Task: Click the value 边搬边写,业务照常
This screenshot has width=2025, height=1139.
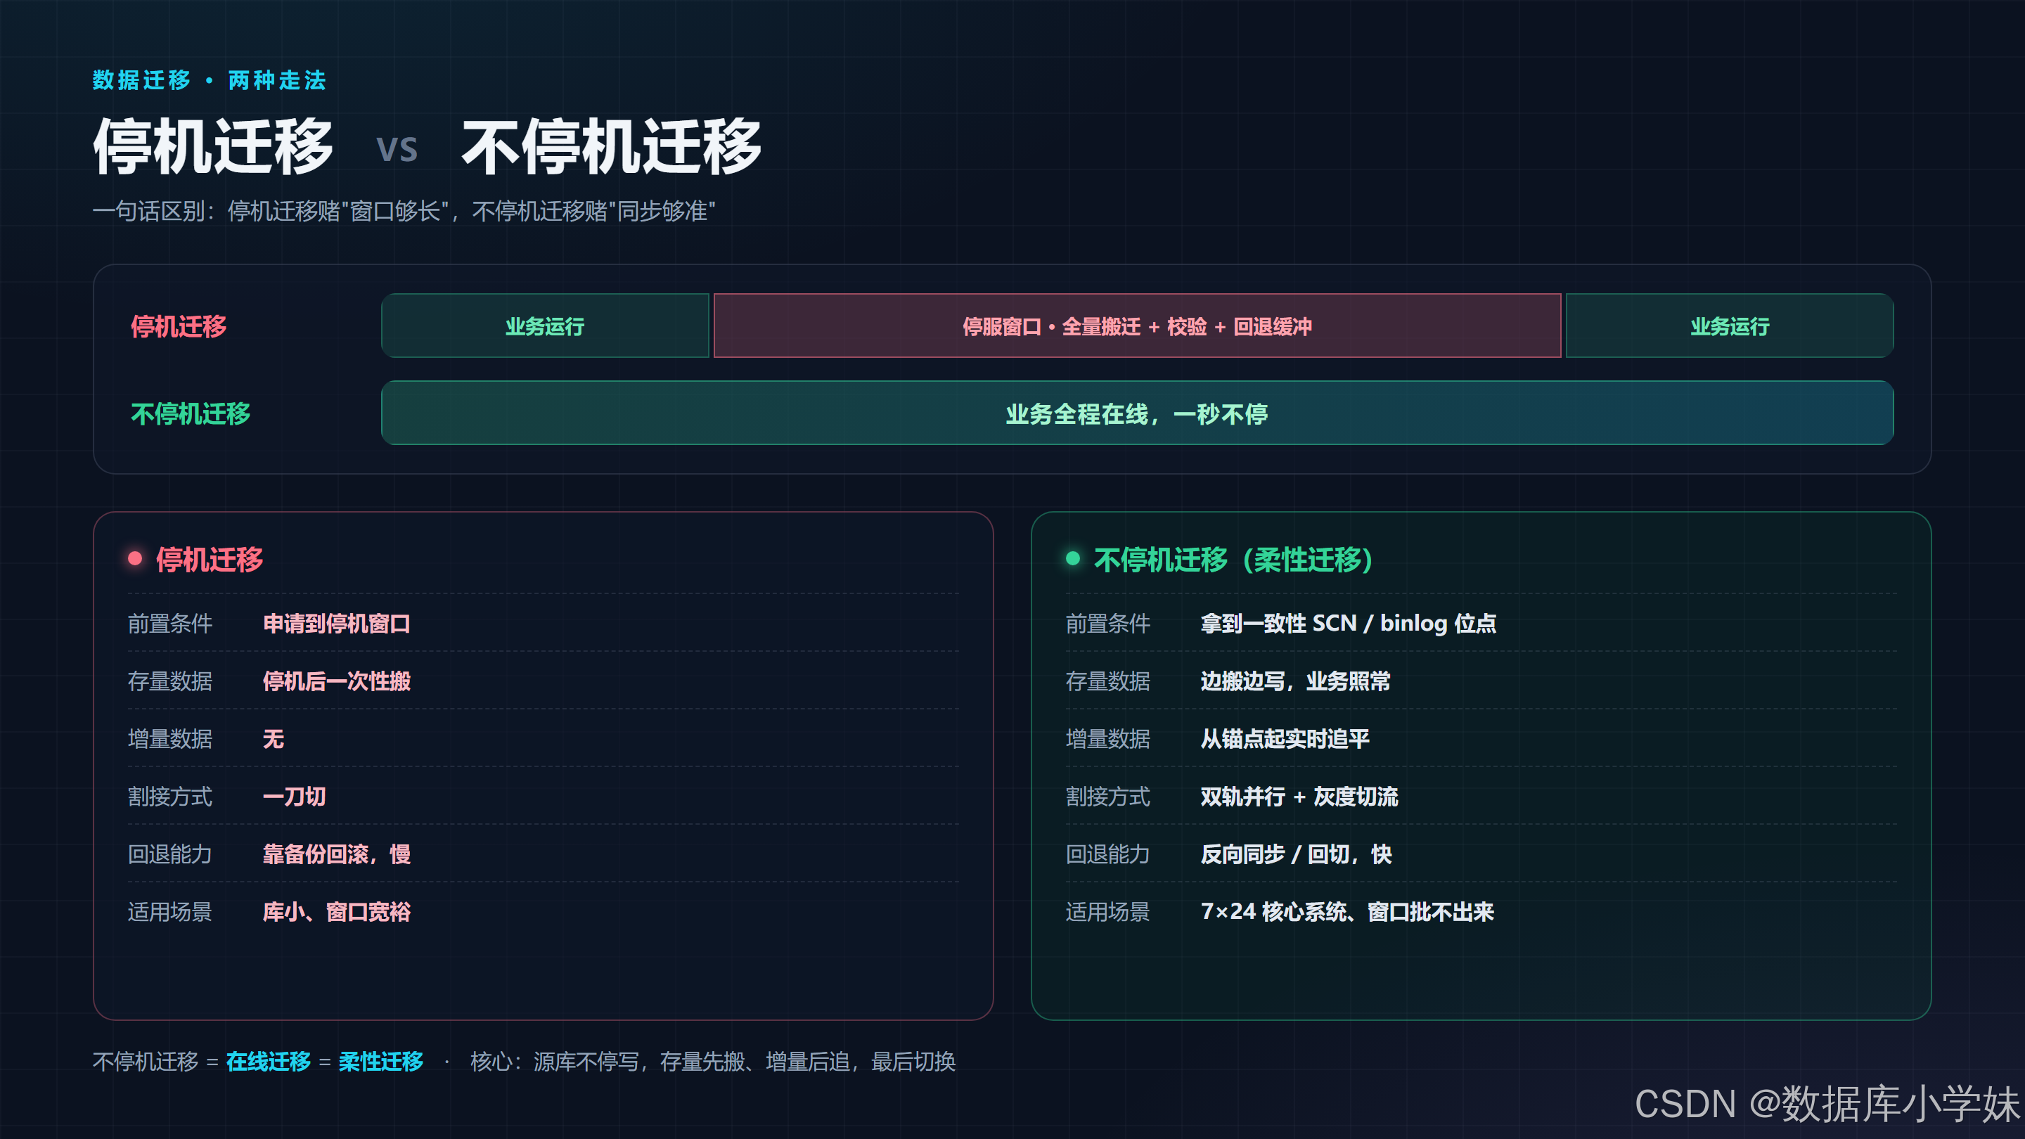Action: [1295, 681]
